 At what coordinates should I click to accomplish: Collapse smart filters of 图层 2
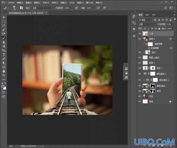pyautogui.click(x=173, y=39)
